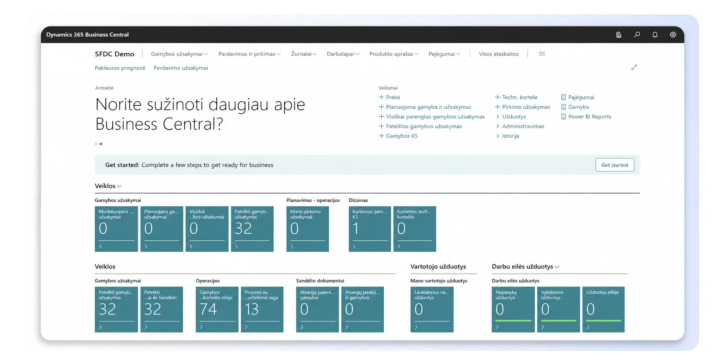Screen dimensions: 725x361
Task: Collapse the Veiklos section chevron
Action: pyautogui.click(x=119, y=186)
